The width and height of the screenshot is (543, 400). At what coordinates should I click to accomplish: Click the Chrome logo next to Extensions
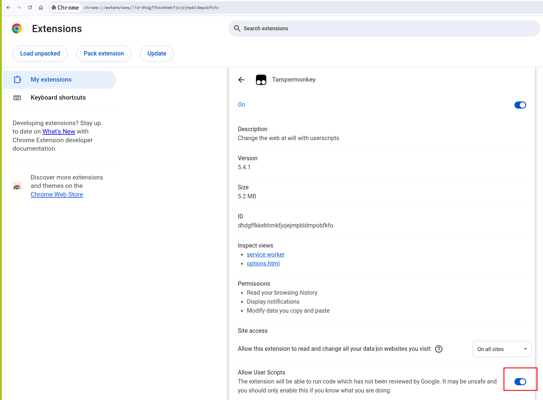point(17,29)
